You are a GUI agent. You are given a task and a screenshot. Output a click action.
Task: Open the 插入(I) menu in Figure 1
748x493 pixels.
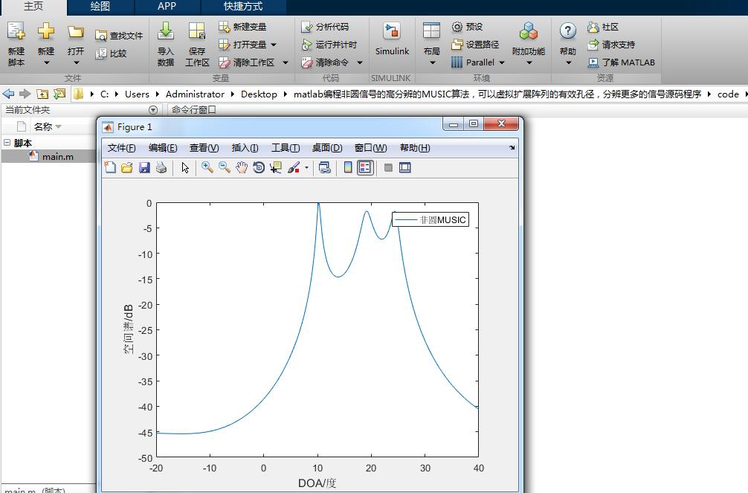coord(245,148)
